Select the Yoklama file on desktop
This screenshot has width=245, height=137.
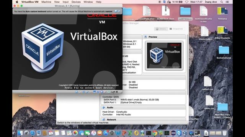[222, 13]
